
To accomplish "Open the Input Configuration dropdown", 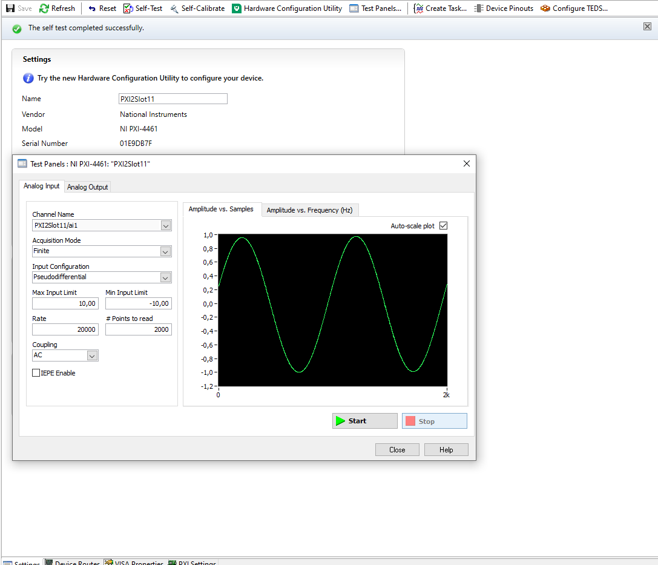I will 166,277.
